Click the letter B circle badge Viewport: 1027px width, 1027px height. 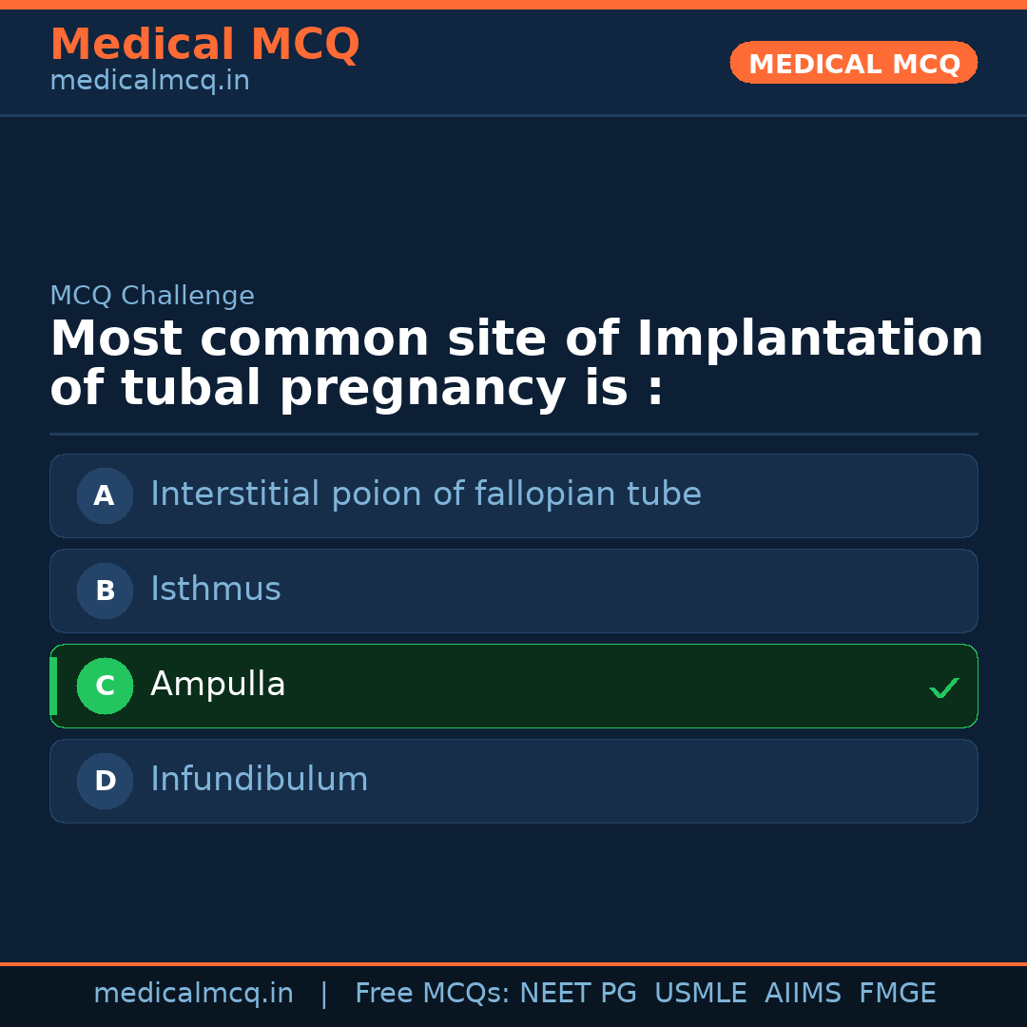105,591
